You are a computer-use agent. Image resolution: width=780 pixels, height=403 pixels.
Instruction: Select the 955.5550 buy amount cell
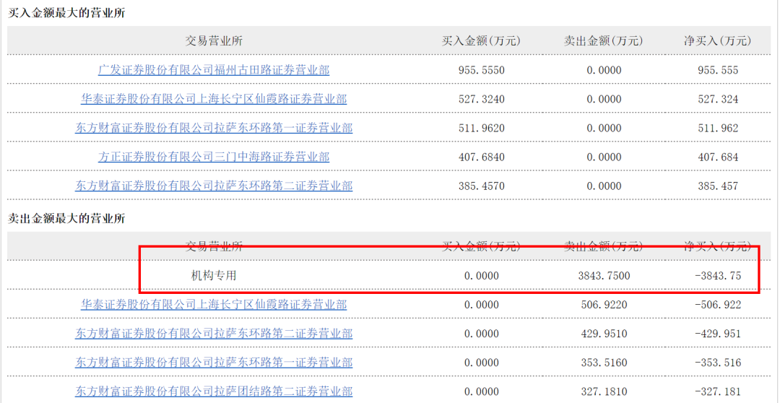click(x=481, y=70)
